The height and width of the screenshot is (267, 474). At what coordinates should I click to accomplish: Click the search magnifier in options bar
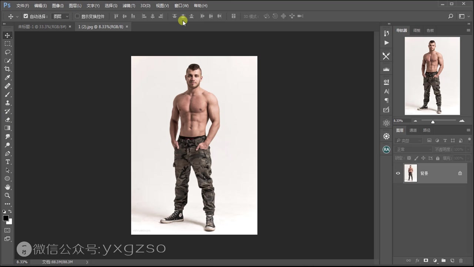coord(451,16)
